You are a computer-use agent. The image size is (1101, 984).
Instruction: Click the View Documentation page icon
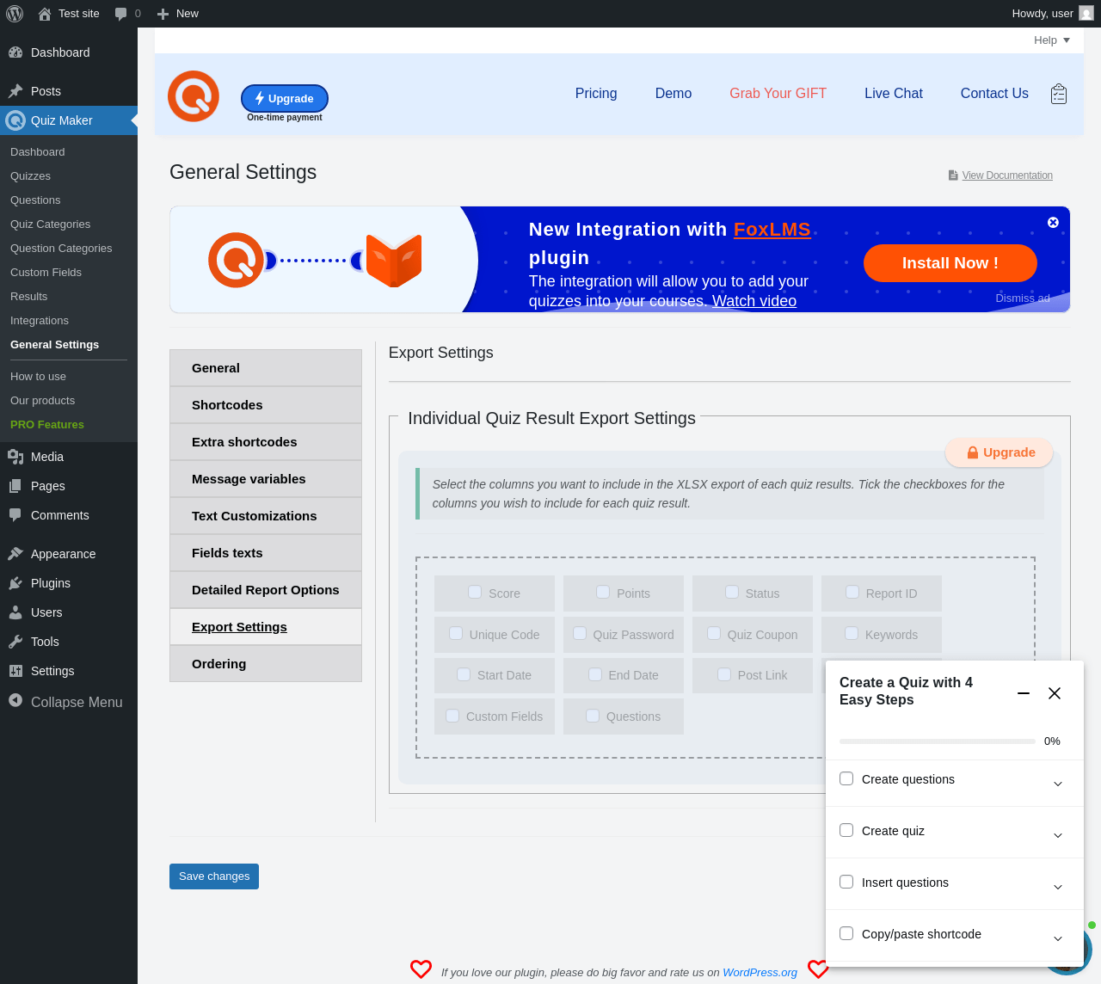953,175
